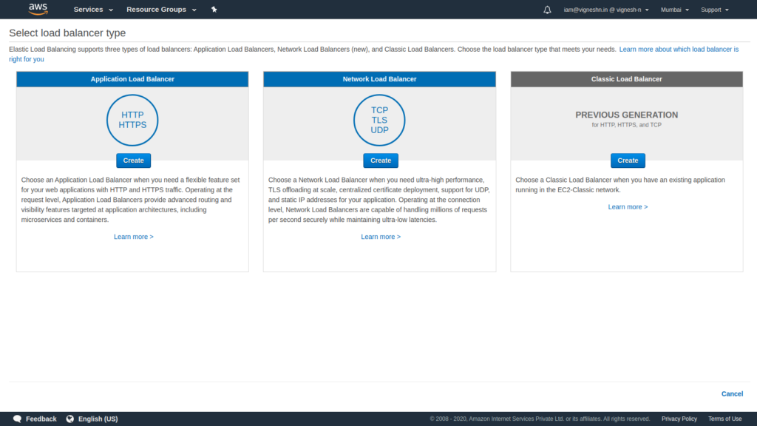This screenshot has width=757, height=426.
Task: Open Learn more under Application Load Balancer
Action: click(x=134, y=237)
